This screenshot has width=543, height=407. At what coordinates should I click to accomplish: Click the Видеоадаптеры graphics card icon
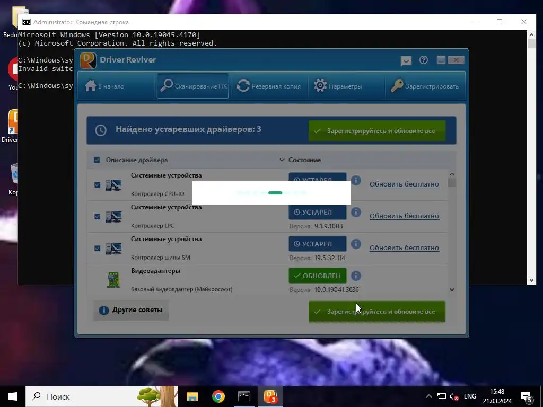tap(113, 280)
